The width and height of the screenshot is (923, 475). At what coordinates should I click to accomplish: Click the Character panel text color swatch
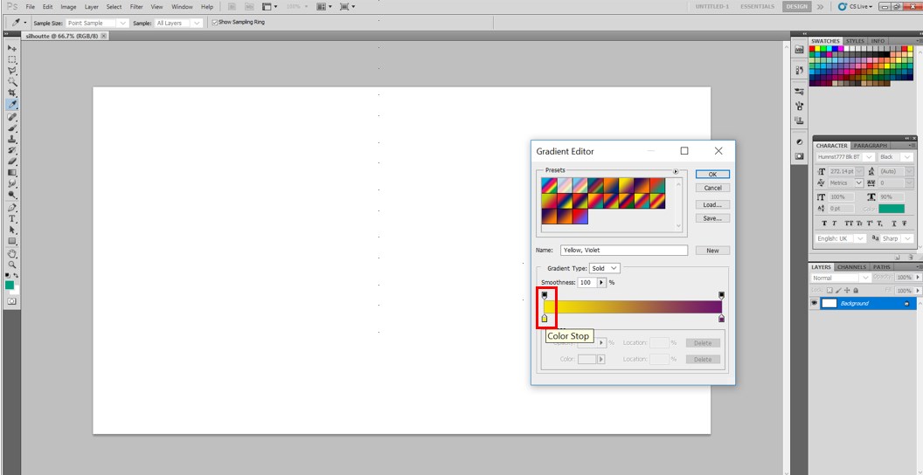[892, 209]
